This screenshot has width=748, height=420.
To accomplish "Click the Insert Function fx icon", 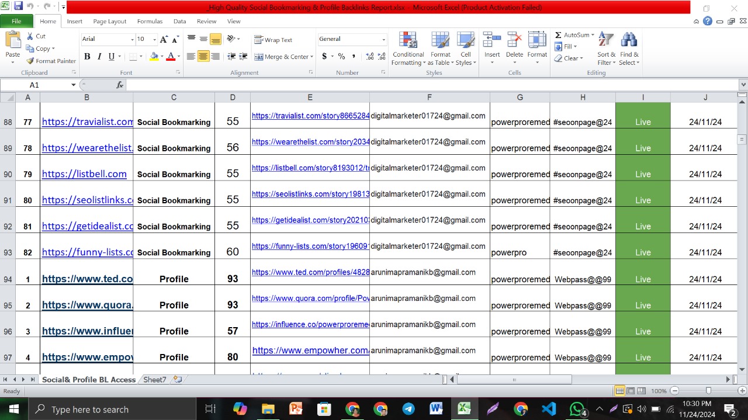I will tap(120, 85).
